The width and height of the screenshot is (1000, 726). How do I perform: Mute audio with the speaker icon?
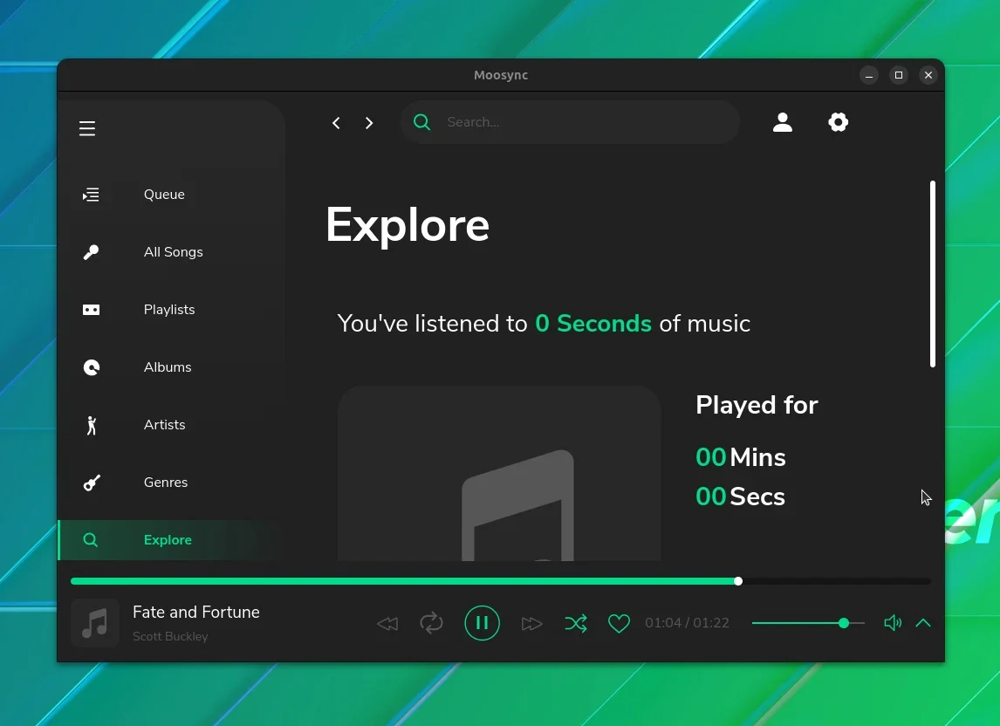892,623
